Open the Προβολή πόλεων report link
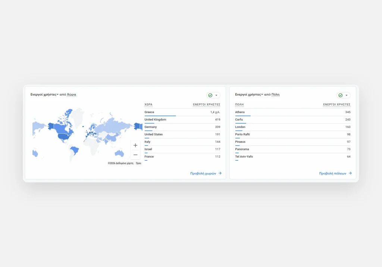Screen dimensions: 382x267 click(335, 174)
